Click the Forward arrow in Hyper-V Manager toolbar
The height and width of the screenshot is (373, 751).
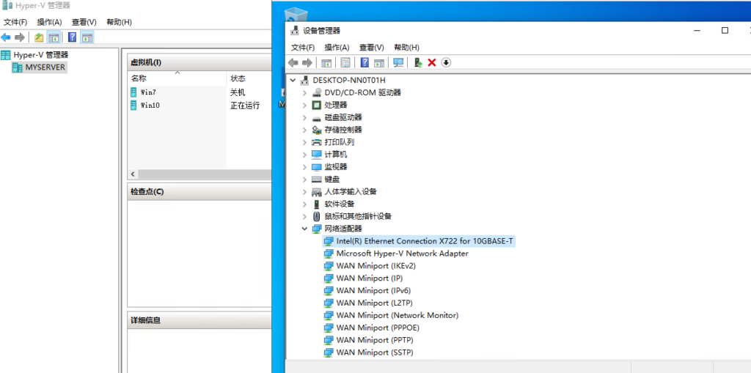click(x=20, y=37)
